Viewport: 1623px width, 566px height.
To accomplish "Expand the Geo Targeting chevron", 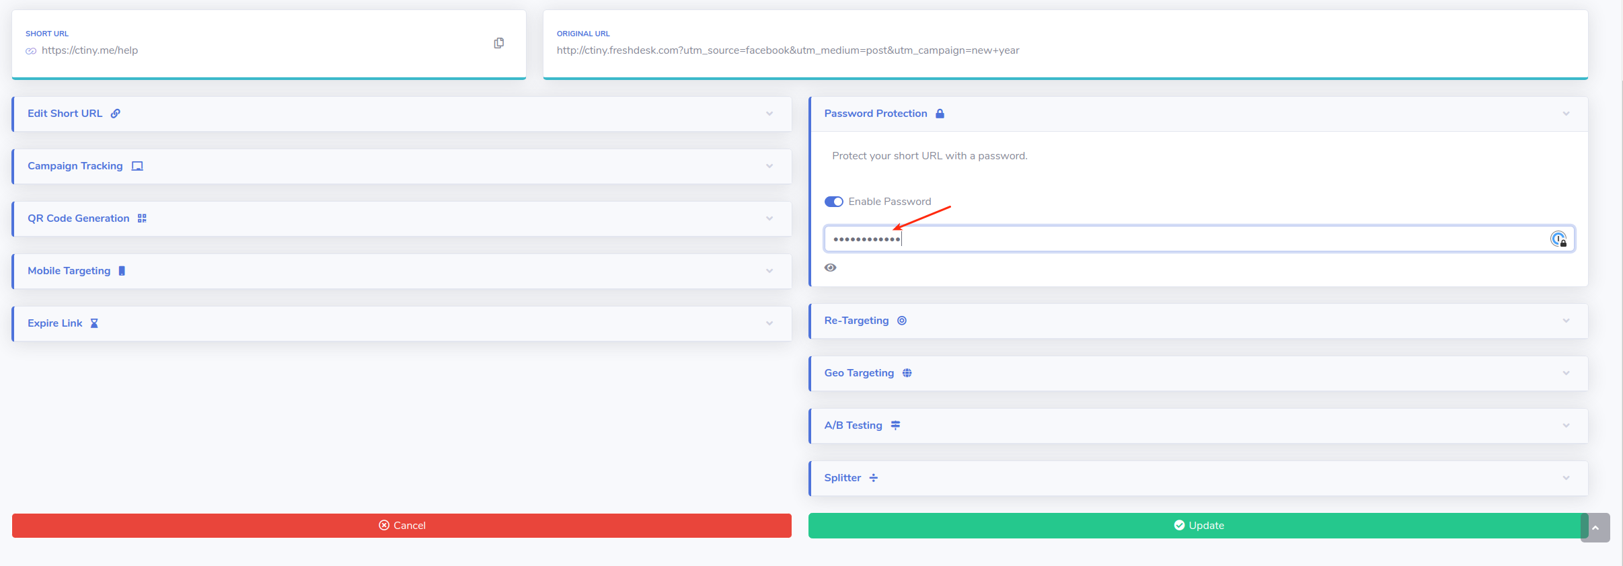I will (x=1566, y=373).
